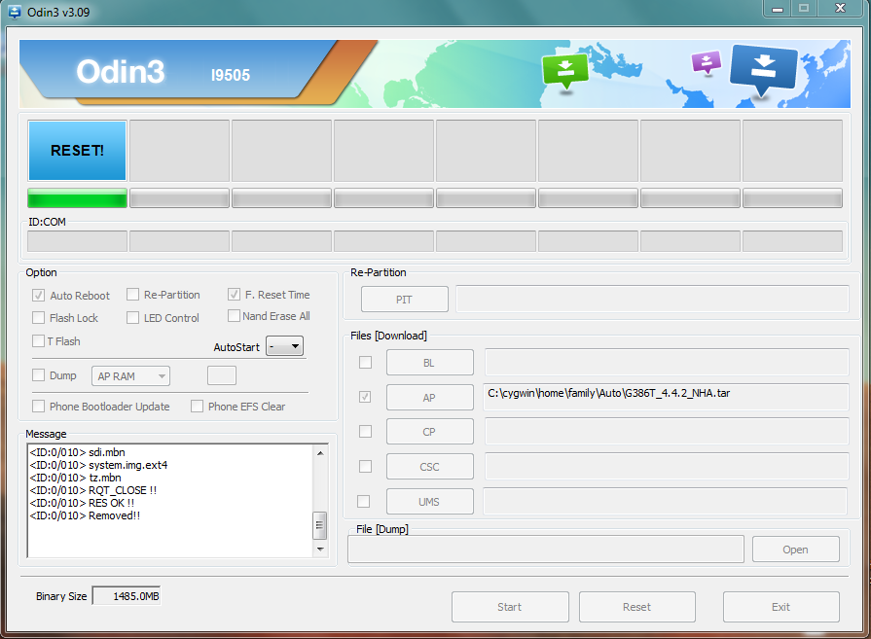The height and width of the screenshot is (639, 871).
Task: Click the 'system.img.ext4' log line
Action: click(x=98, y=465)
